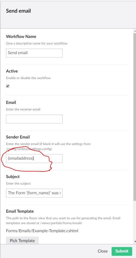Click the vertical scrollbar thumb
Image resolution: width=136 pixels, height=258 pixels.
135,117
